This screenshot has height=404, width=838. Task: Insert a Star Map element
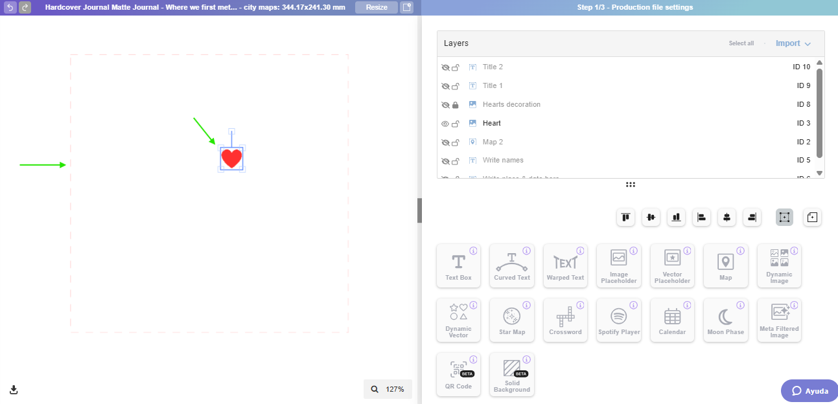click(512, 320)
